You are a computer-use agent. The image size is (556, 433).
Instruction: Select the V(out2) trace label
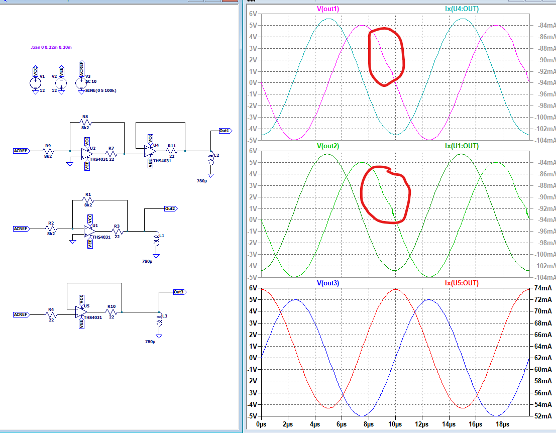pyautogui.click(x=328, y=146)
